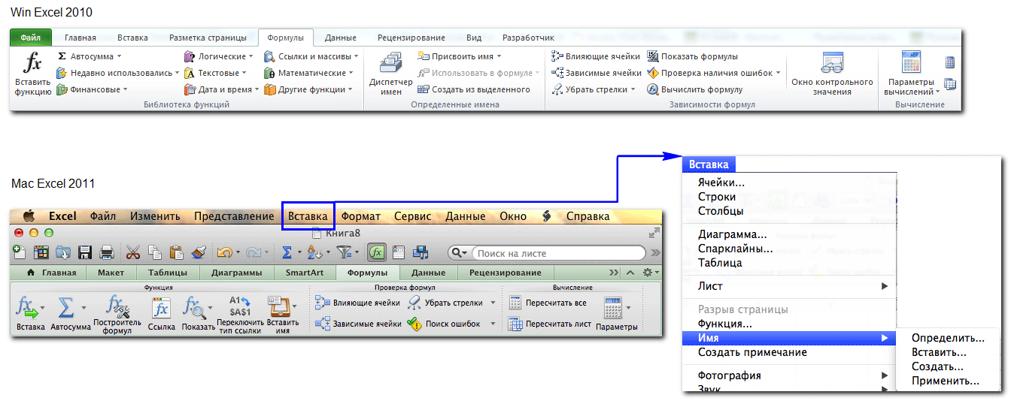Open gear settings dropdown at Mac ribbon right
The image size is (1014, 404).
click(650, 273)
